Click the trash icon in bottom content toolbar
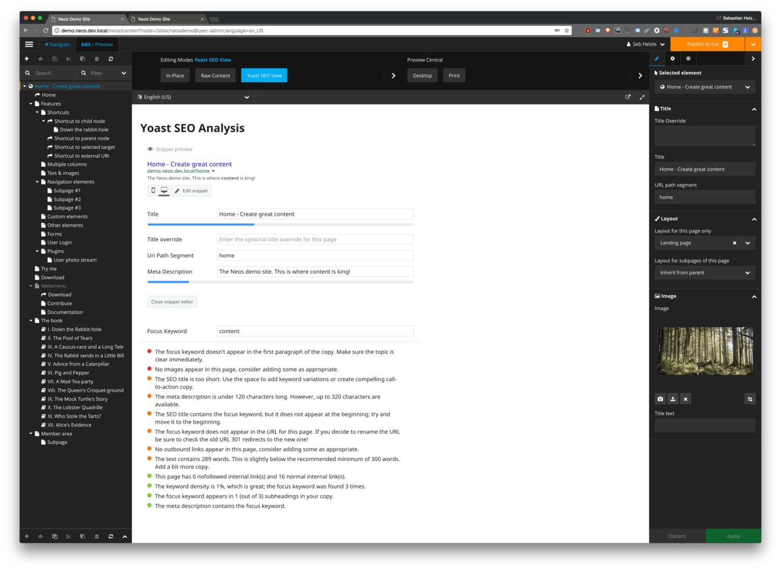The width and height of the screenshot is (781, 571). pyautogui.click(x=97, y=536)
